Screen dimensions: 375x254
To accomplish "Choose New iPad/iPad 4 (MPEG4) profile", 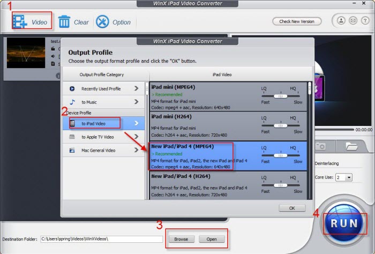I will [228, 156].
